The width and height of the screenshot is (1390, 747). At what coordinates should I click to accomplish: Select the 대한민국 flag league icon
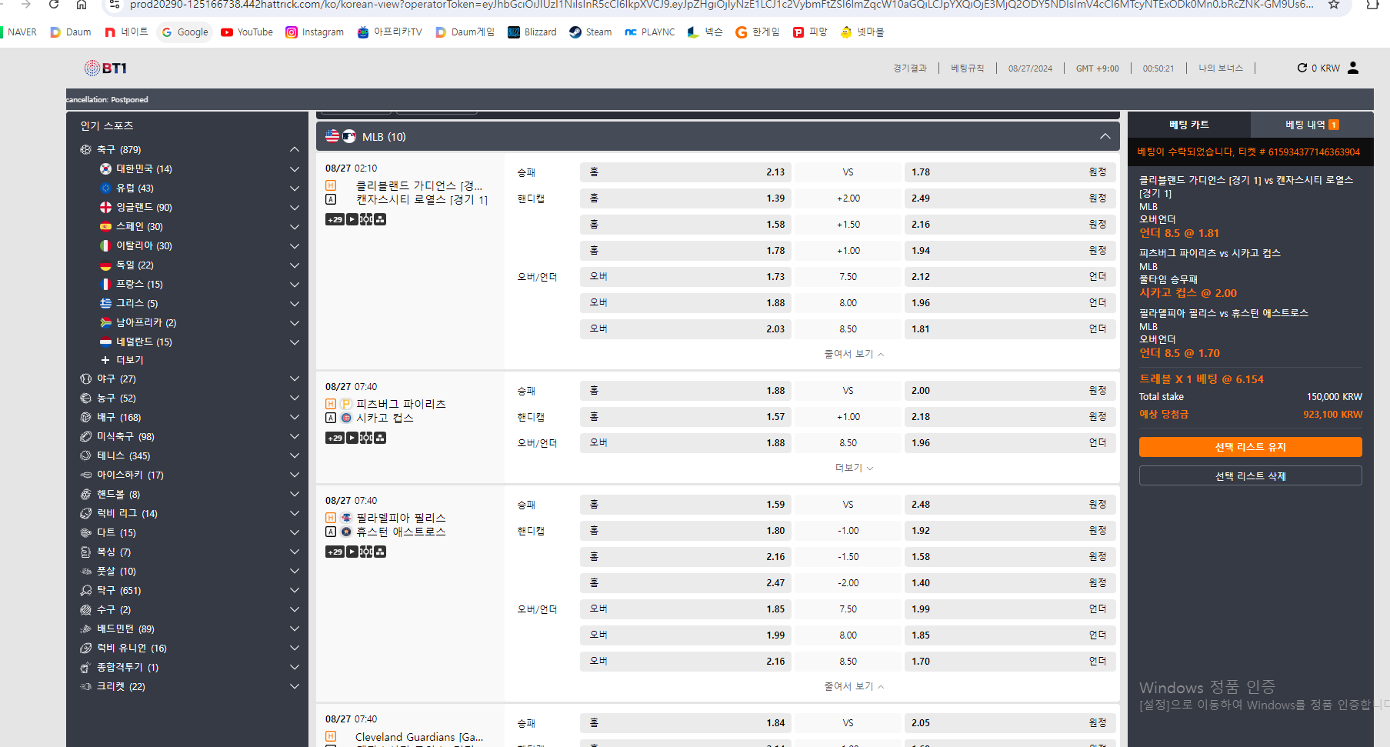tap(105, 168)
